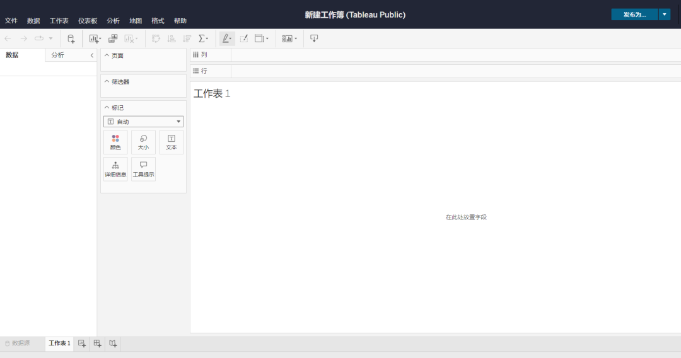Click the new story icon in bottom bar
Image resolution: width=681 pixels, height=358 pixels.
(x=113, y=344)
